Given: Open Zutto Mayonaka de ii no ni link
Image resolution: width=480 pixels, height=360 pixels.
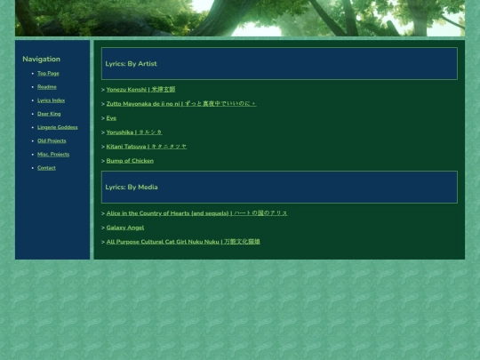Looking at the screenshot, I should (x=181, y=104).
